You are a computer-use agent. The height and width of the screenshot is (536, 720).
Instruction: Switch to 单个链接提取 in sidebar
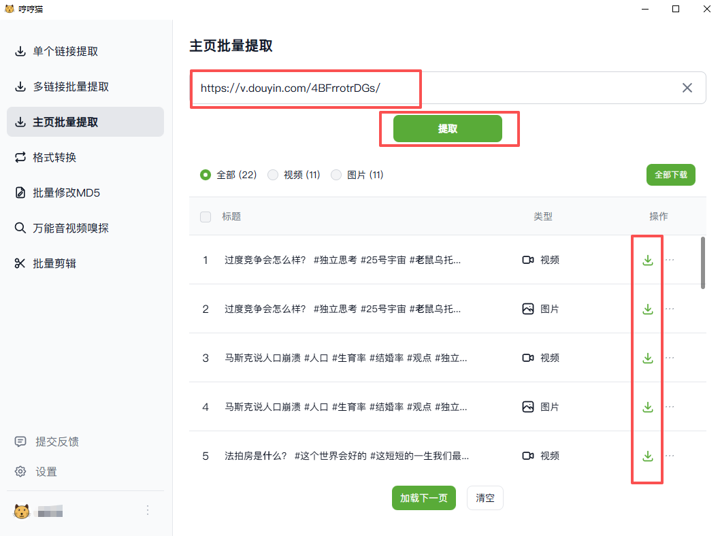[x=65, y=52]
